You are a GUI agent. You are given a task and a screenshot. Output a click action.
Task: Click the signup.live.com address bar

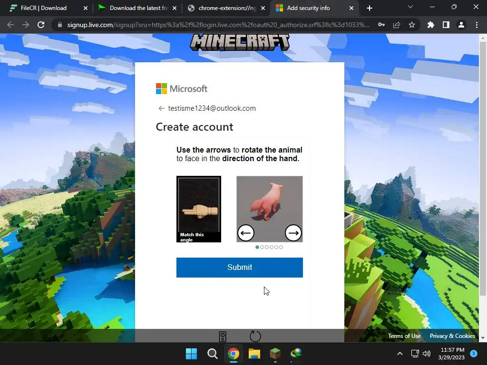(x=218, y=25)
